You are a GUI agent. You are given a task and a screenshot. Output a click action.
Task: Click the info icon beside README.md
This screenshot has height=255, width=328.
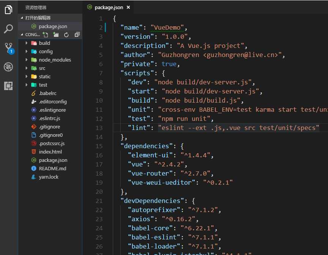click(x=34, y=168)
